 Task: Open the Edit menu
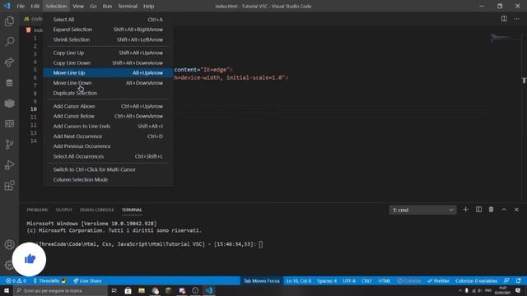tap(35, 6)
